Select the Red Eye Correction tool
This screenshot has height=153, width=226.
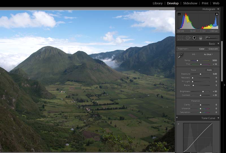pos(194,38)
